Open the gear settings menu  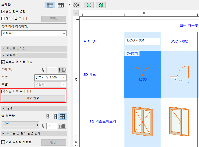pyautogui.click(x=77, y=5)
